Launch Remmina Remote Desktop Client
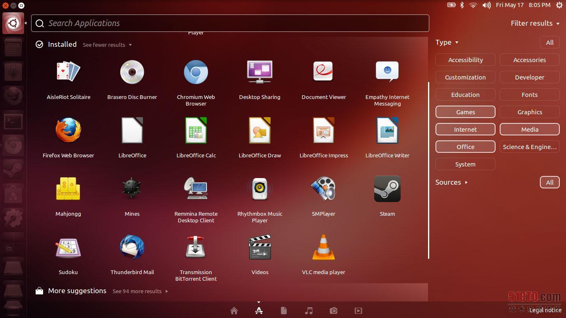This screenshot has height=318, width=566. pos(196,189)
